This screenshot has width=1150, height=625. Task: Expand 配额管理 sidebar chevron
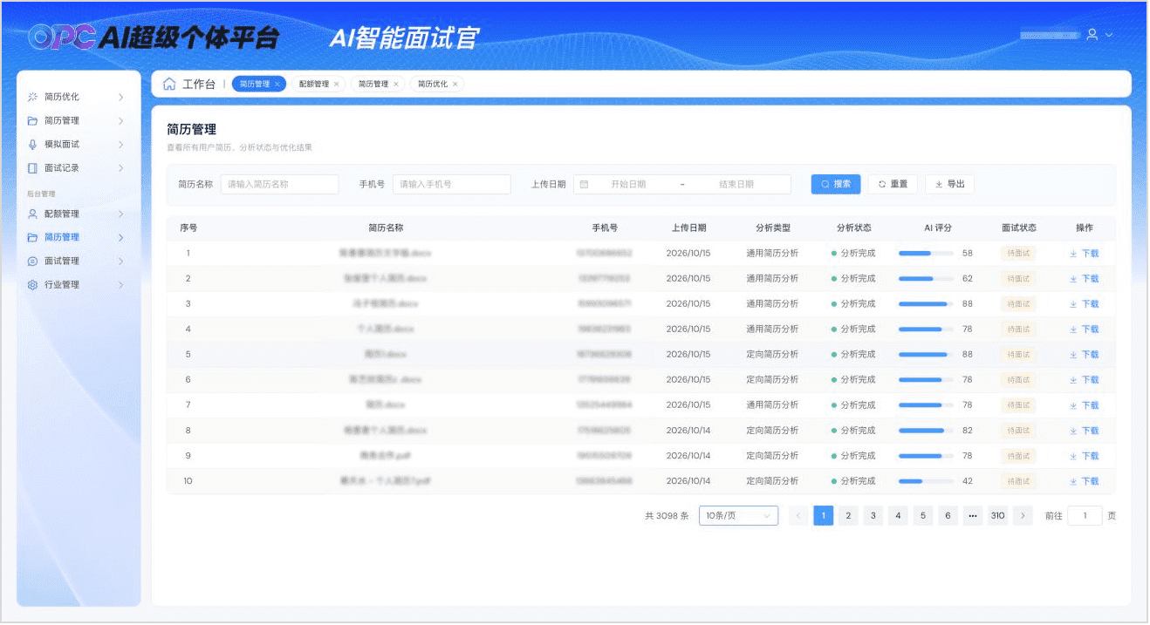coord(120,214)
